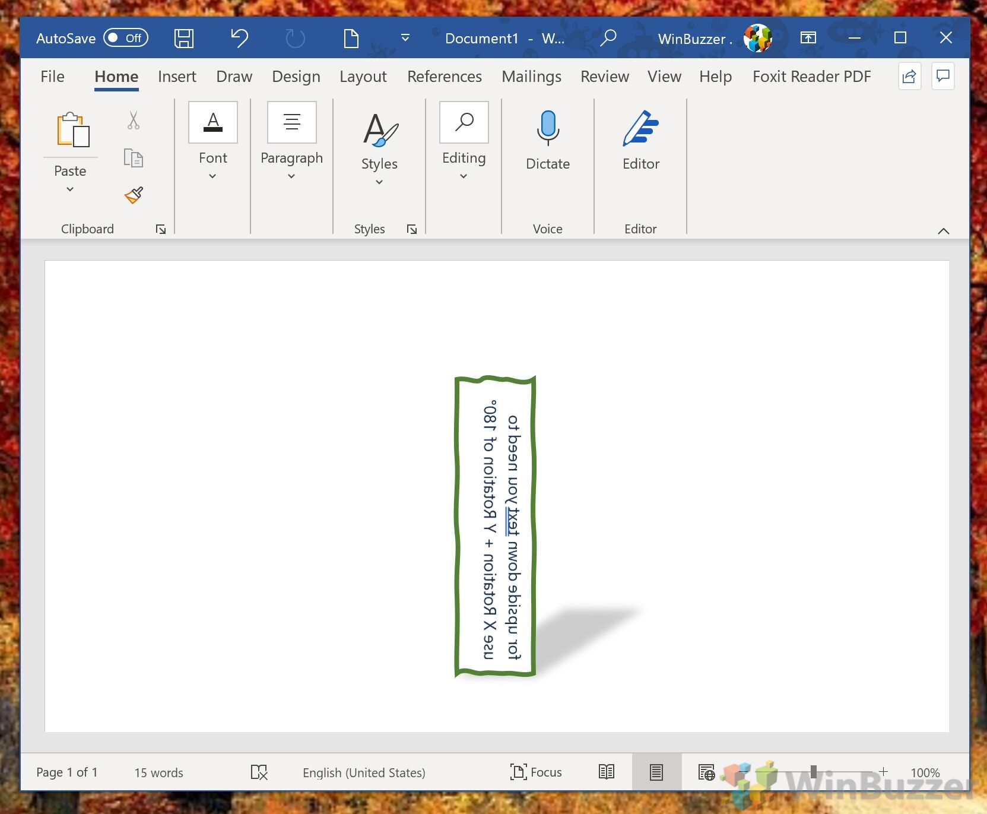Image resolution: width=987 pixels, height=814 pixels.
Task: Collapse the ribbon with the chevron
Action: [943, 231]
